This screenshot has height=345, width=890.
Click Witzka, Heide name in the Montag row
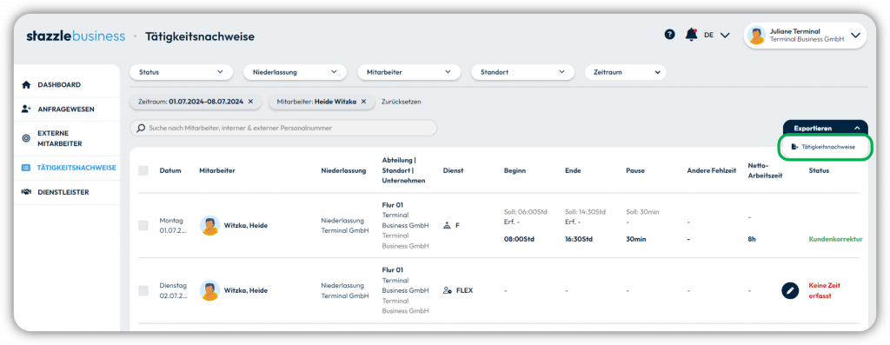pyautogui.click(x=246, y=225)
